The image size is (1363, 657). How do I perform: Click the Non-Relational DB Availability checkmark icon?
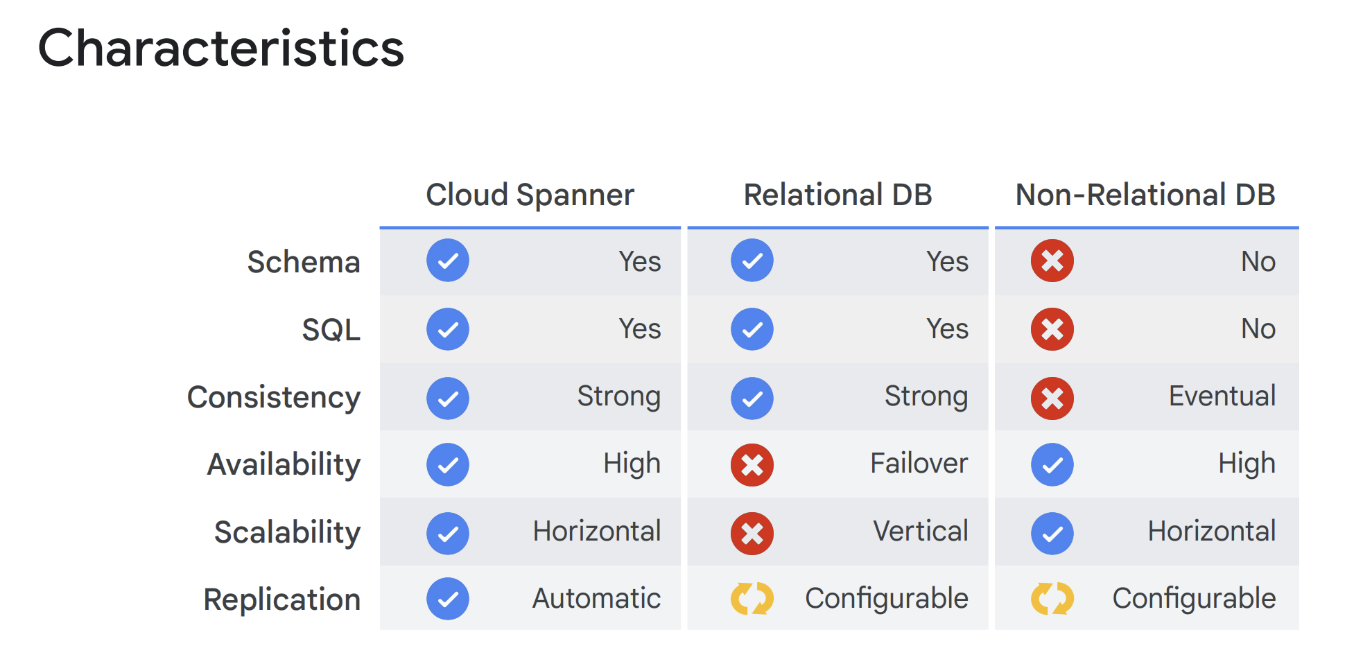[x=1052, y=464]
